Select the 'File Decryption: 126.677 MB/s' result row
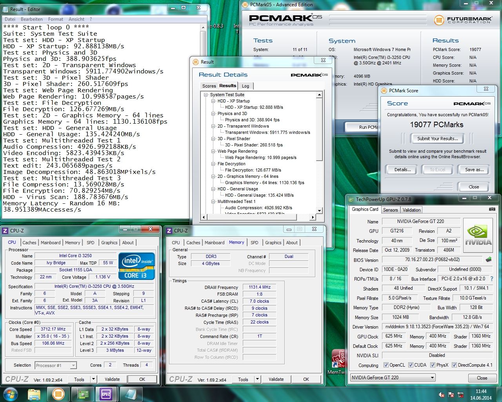The image size is (502, 402). click(x=253, y=170)
